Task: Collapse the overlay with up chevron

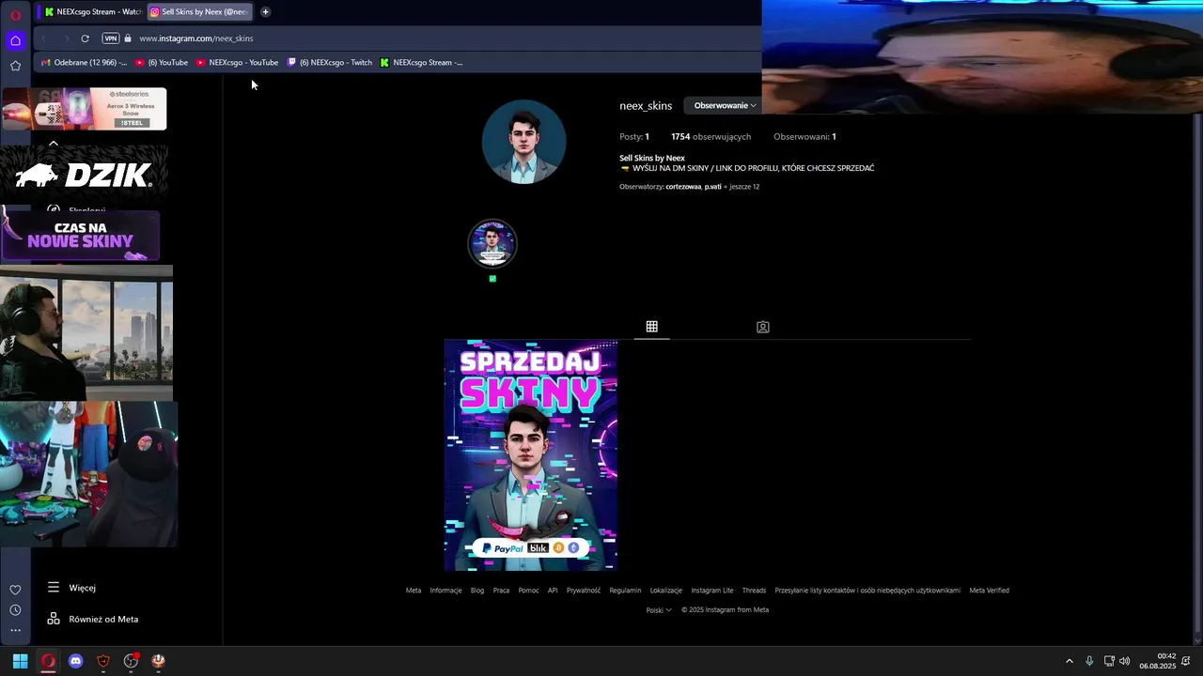Action: click(x=54, y=144)
